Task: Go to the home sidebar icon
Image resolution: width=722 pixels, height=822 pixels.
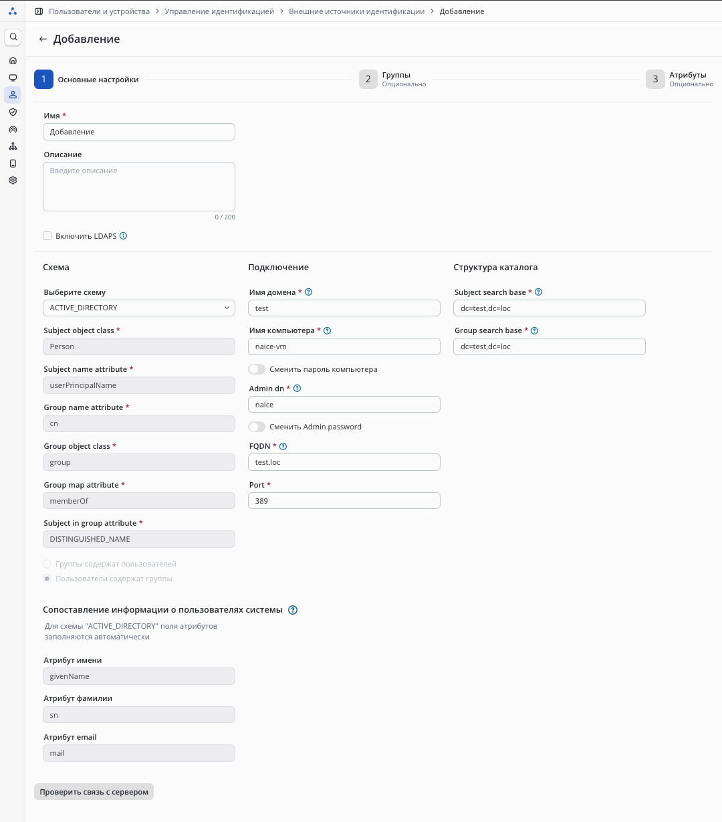Action: coord(13,60)
